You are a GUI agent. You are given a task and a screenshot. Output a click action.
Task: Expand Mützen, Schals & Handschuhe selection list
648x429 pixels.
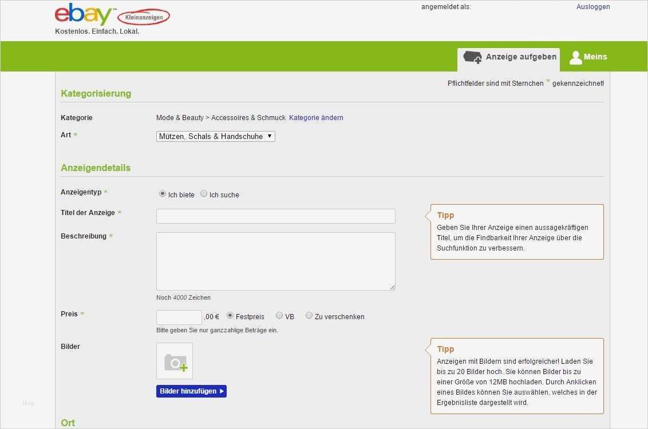click(x=215, y=136)
